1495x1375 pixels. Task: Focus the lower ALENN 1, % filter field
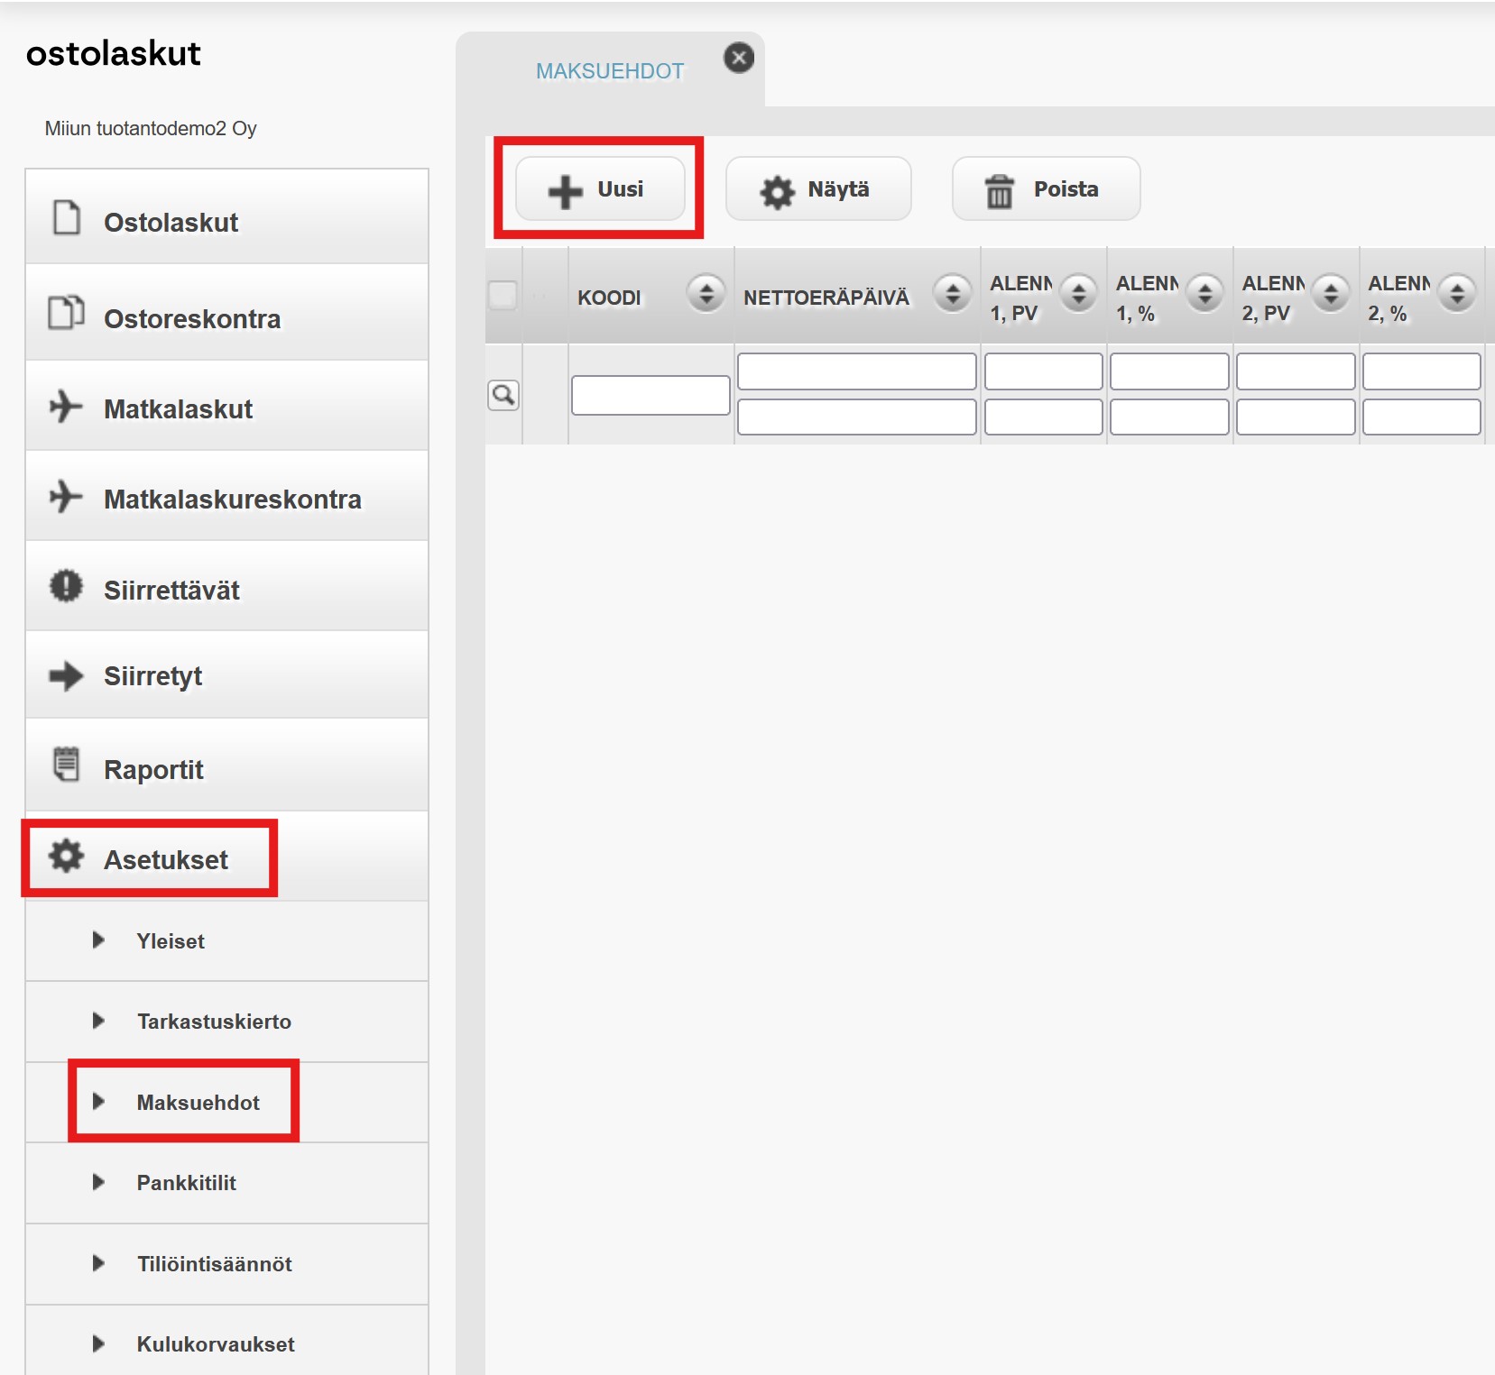coord(1169,417)
